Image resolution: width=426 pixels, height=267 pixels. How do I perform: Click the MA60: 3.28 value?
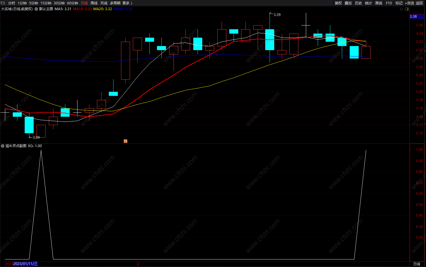point(123,9)
